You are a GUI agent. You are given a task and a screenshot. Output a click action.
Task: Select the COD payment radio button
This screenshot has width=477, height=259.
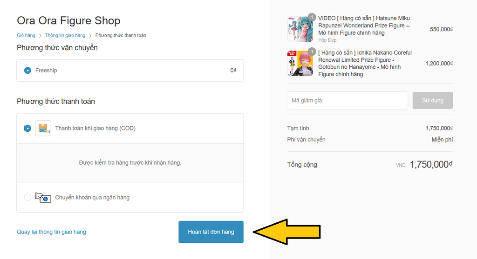point(27,128)
